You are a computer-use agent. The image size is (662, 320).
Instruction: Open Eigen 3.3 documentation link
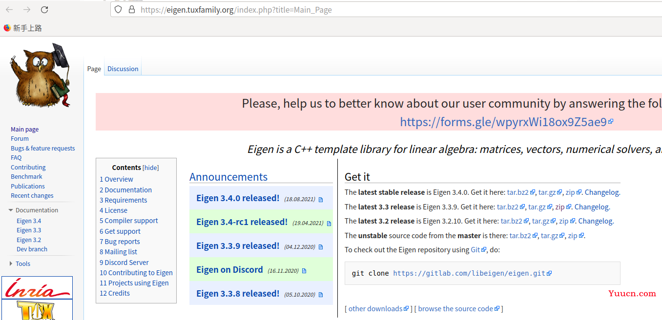click(x=29, y=230)
